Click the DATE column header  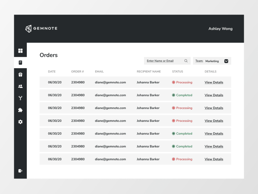52,71
